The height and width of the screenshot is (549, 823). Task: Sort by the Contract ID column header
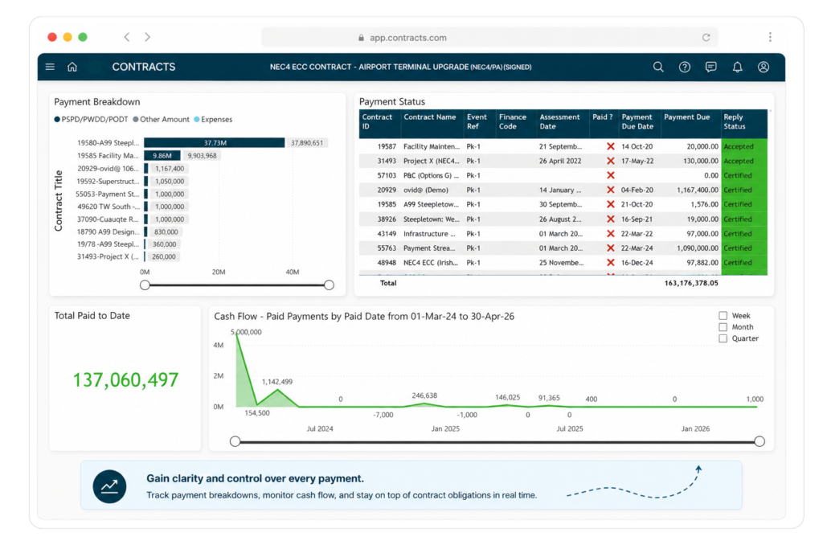tap(377, 121)
